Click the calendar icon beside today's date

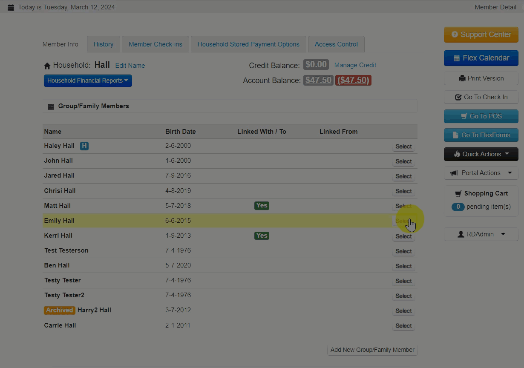11,7
